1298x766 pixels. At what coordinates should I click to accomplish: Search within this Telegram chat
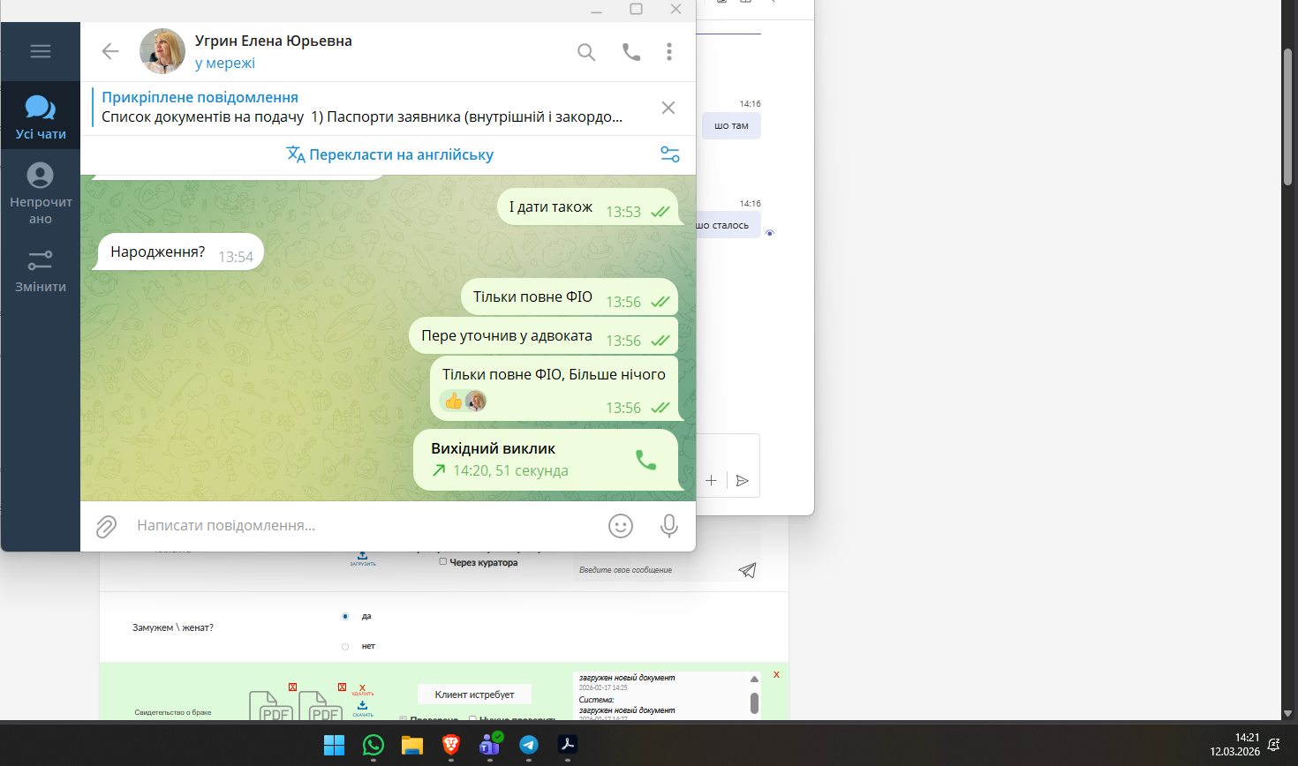586,52
